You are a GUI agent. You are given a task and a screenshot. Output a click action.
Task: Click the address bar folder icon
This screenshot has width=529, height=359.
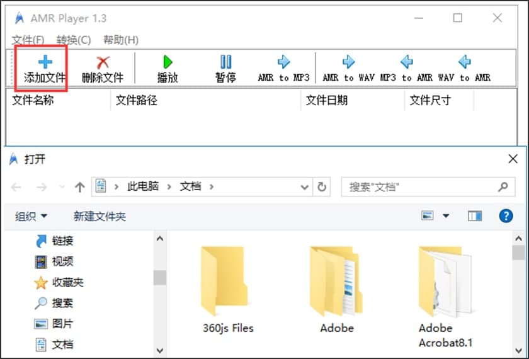[x=101, y=186]
